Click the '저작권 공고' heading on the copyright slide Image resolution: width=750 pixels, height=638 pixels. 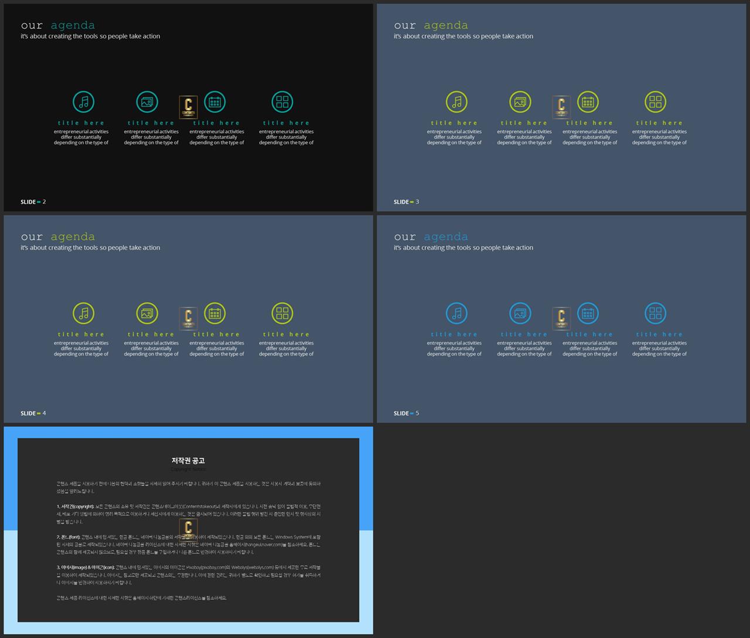coord(188,460)
